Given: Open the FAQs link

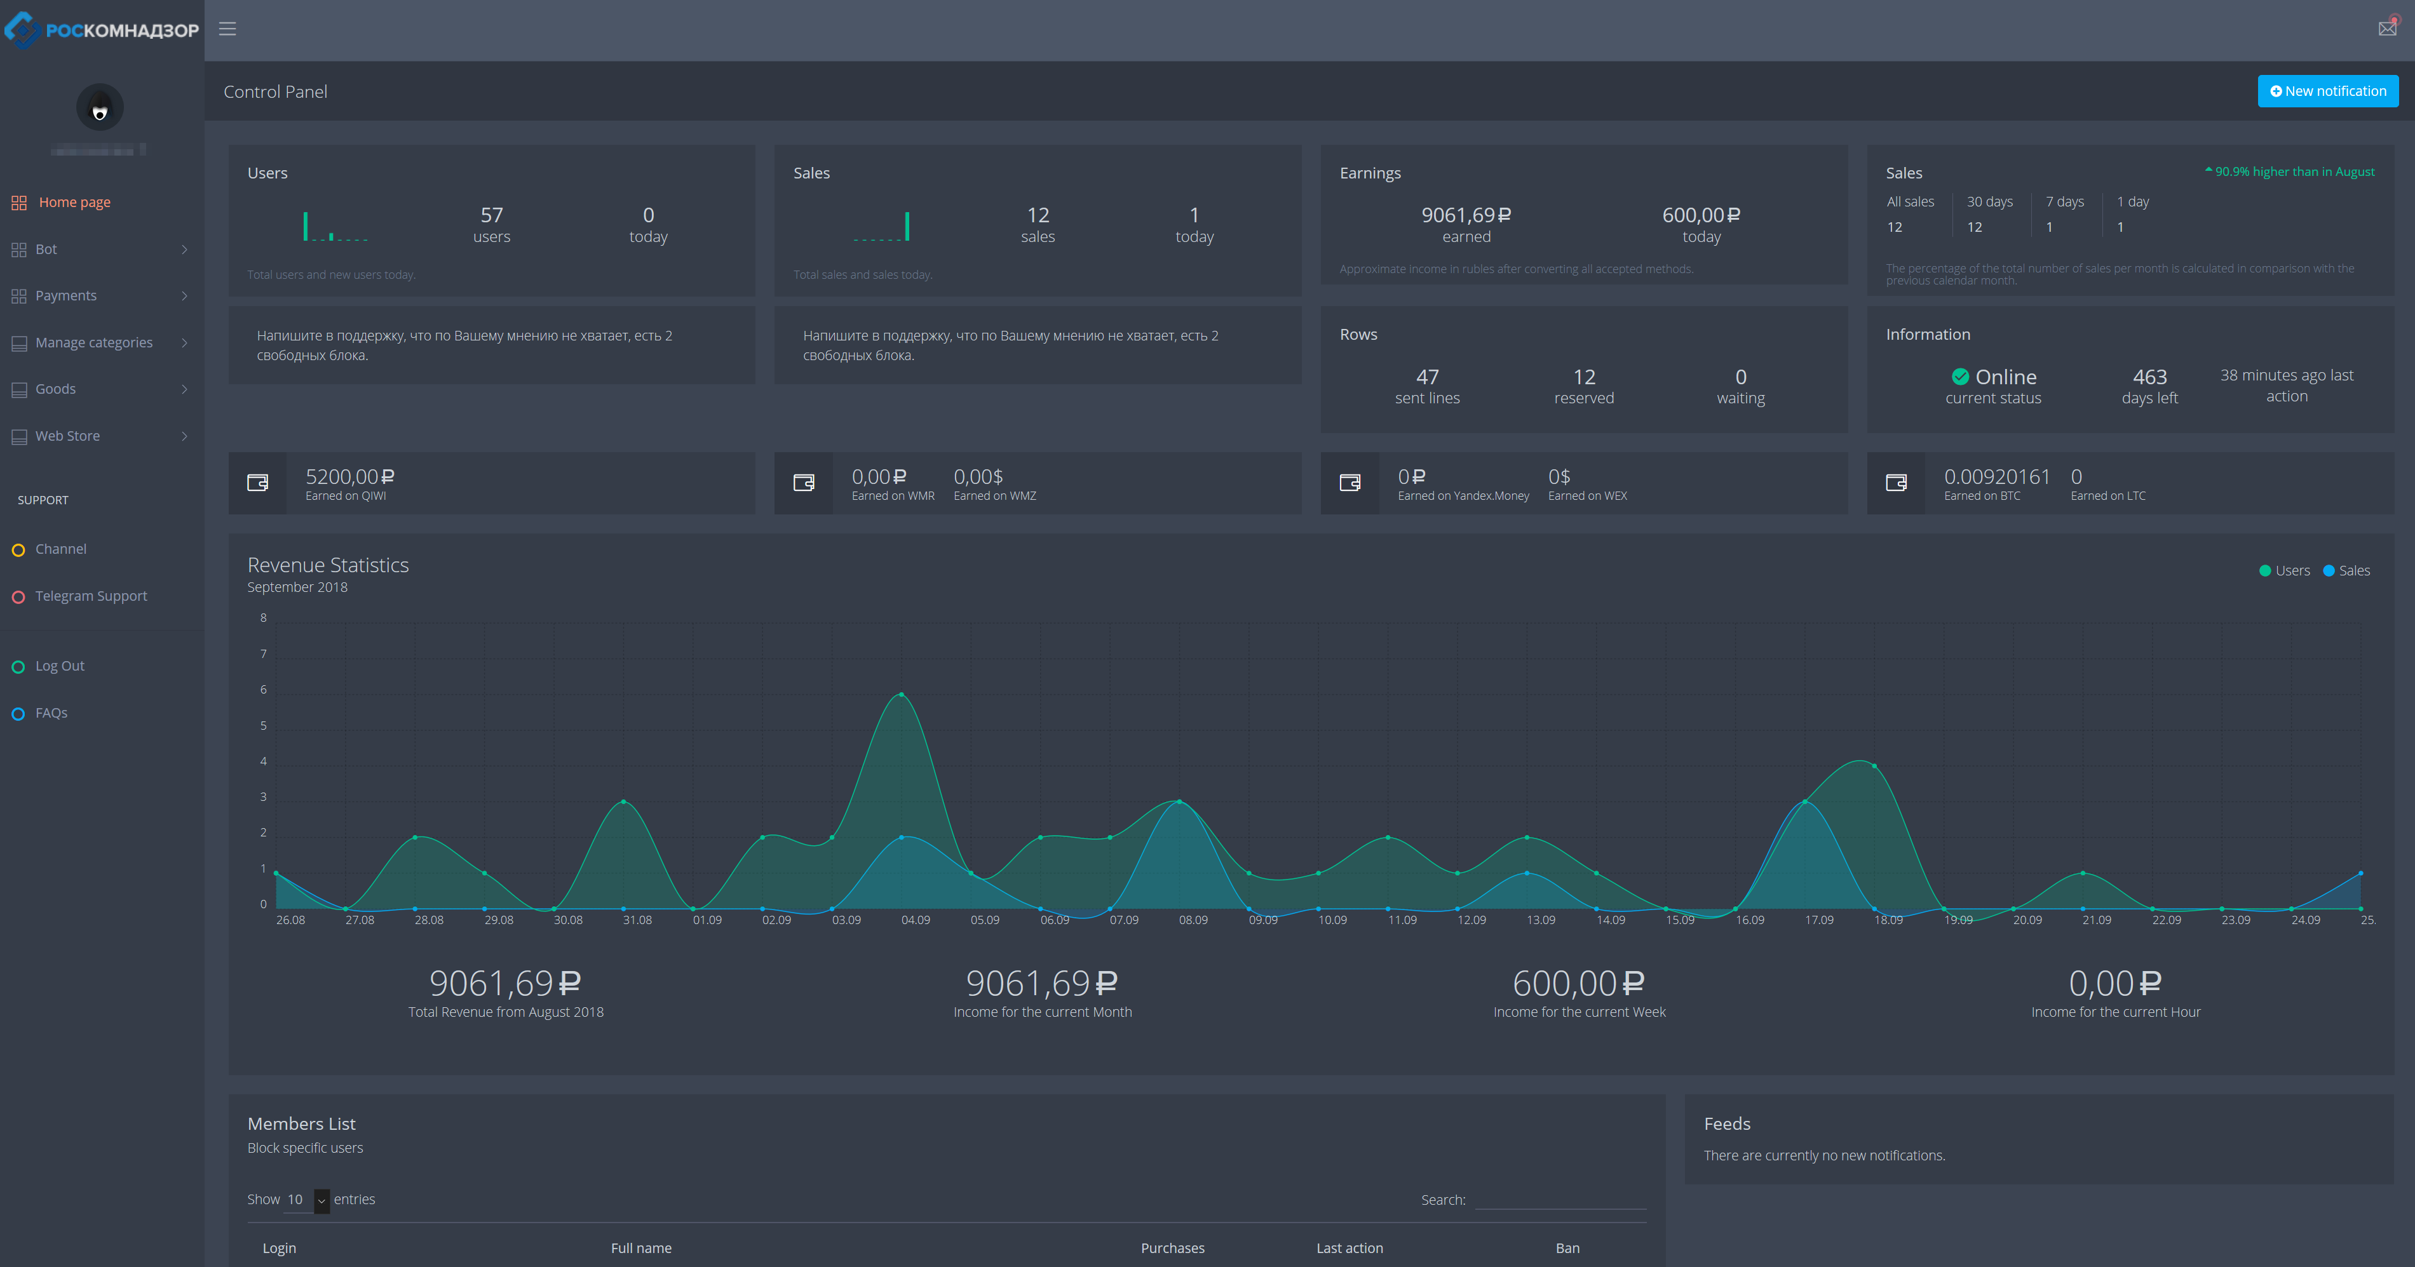Looking at the screenshot, I should click(x=51, y=714).
